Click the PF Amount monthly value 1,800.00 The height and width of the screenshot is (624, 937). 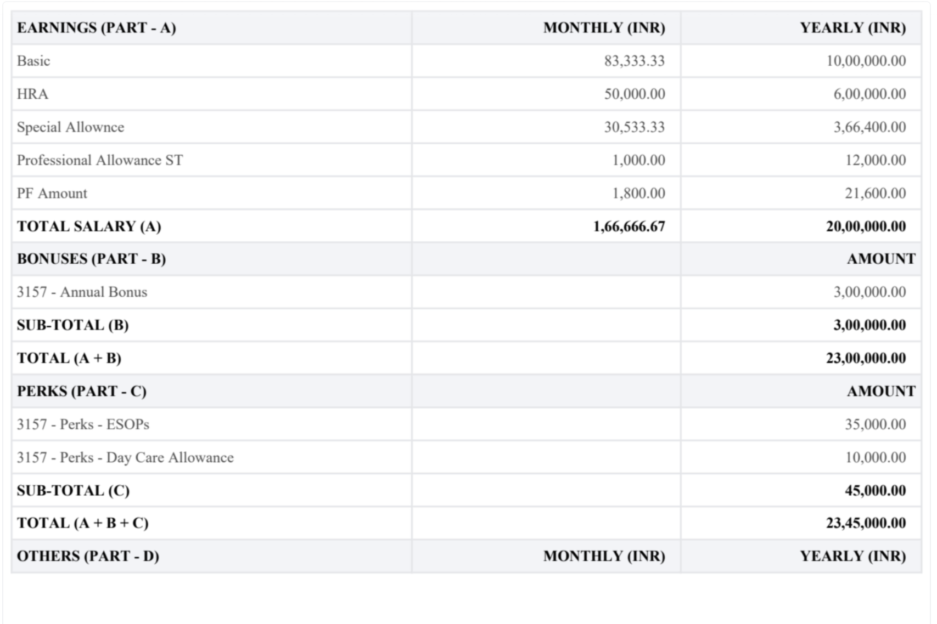[638, 194]
